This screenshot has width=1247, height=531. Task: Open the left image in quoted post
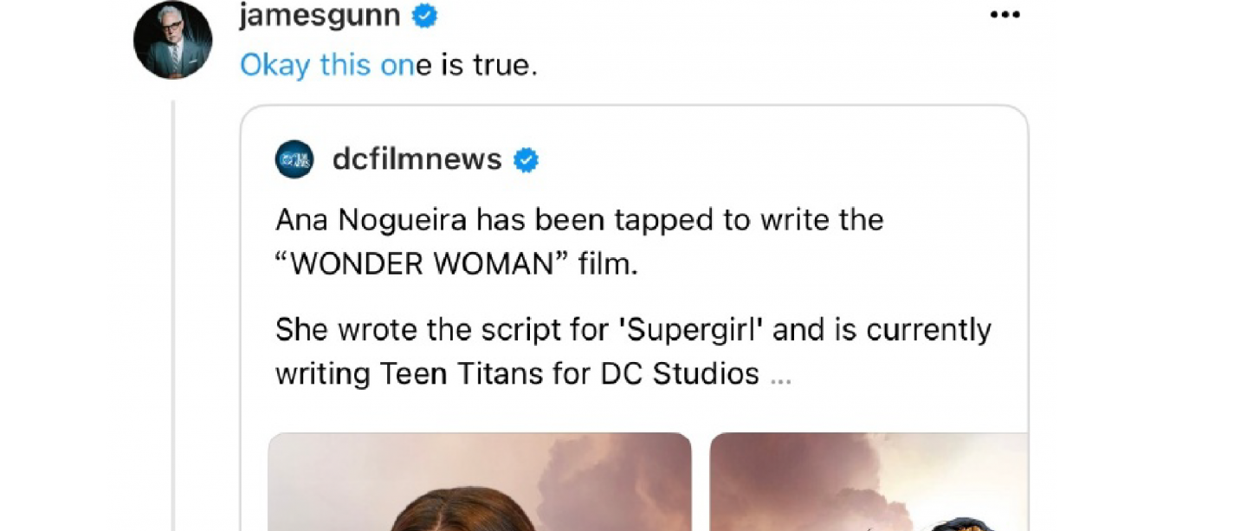(480, 482)
